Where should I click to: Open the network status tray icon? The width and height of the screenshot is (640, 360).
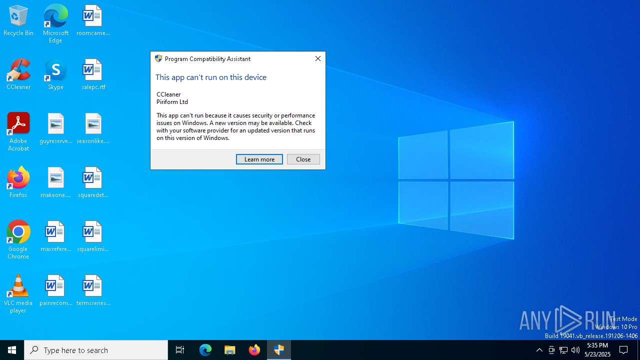563,350
